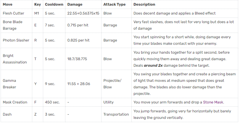Select the Bright Assassination move name
This screenshot has height=123, width=240.
pyautogui.click(x=15, y=59)
